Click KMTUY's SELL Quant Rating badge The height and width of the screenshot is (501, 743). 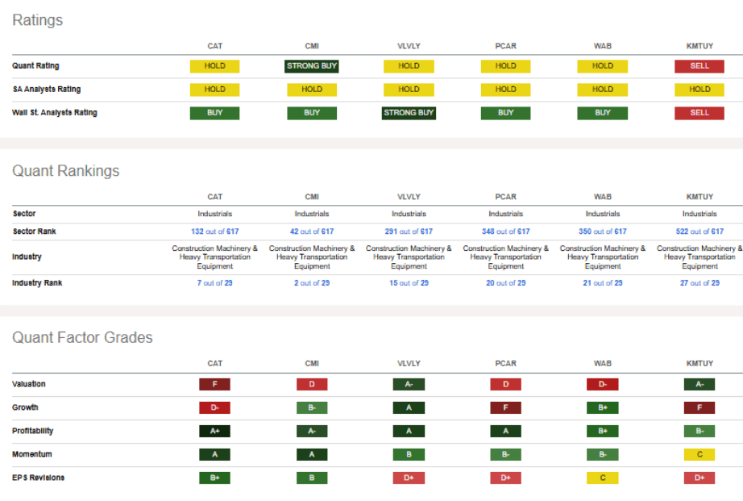tap(699, 66)
